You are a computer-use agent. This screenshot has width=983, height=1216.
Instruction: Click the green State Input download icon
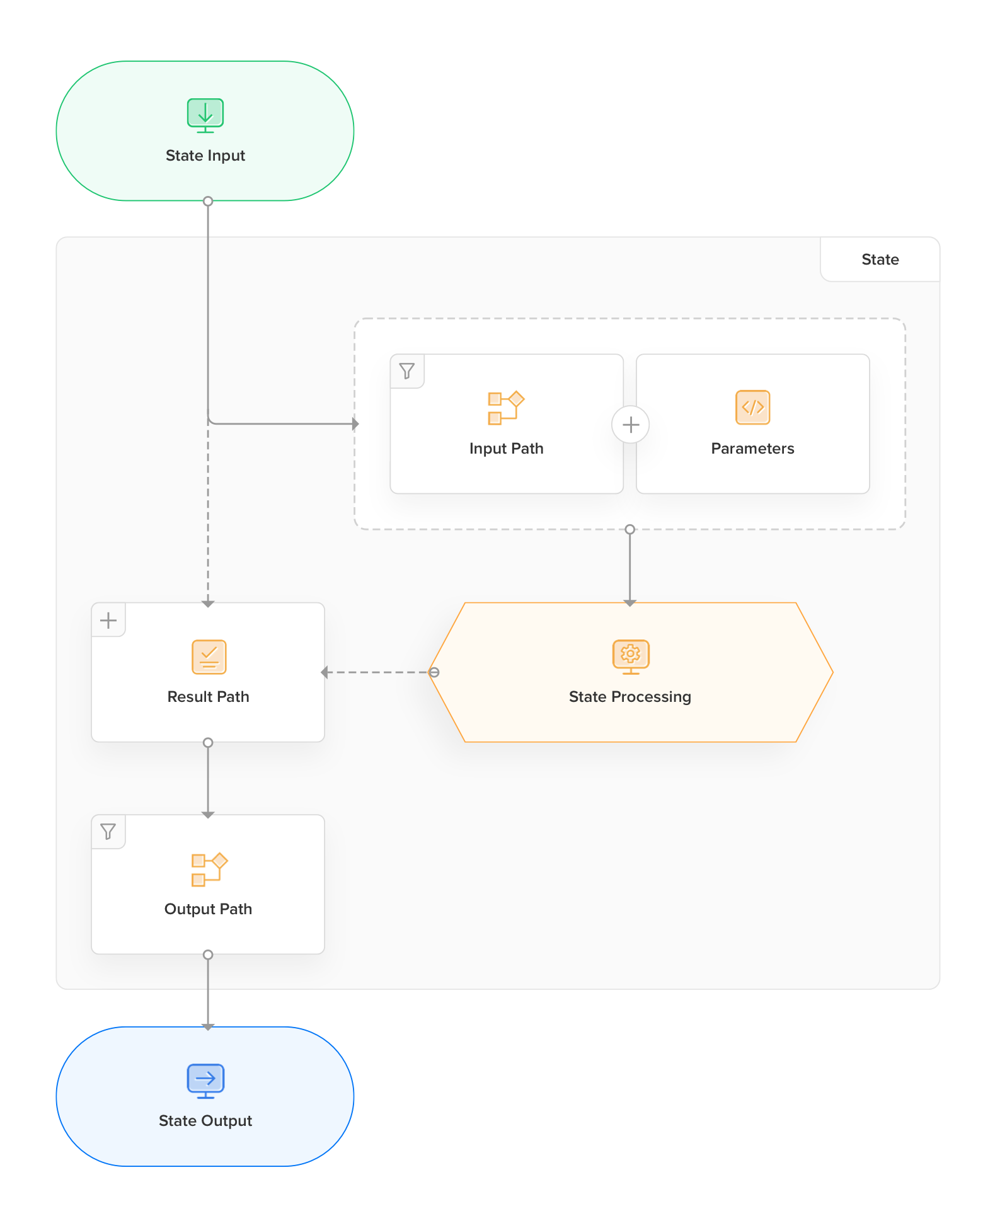point(205,115)
